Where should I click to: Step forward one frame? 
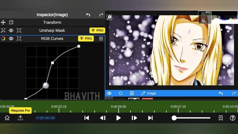click(134, 118)
